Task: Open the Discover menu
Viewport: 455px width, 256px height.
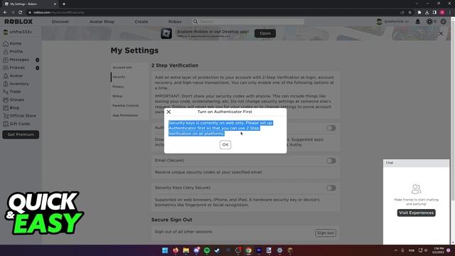Action: [60, 21]
